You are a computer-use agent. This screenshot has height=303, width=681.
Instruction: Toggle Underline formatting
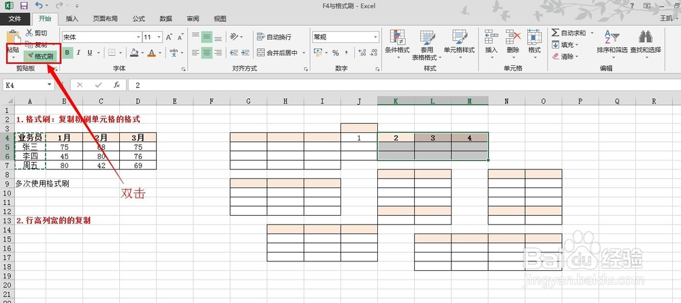[90, 52]
